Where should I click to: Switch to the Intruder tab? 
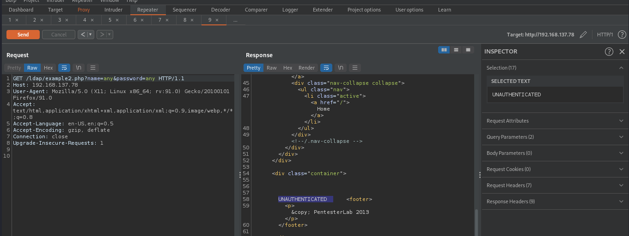[113, 10]
